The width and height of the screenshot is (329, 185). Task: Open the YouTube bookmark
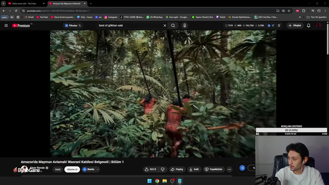pyautogui.click(x=42, y=17)
